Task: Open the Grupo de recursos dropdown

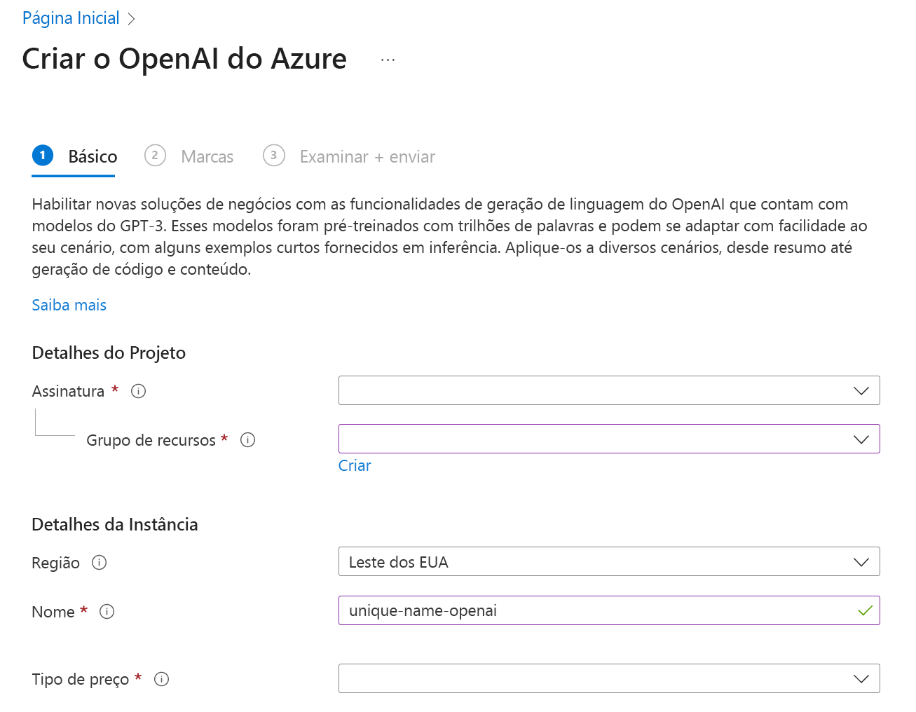Action: pyautogui.click(x=609, y=439)
